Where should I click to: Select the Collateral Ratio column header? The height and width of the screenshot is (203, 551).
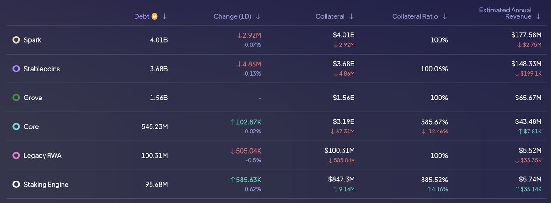coord(415,16)
